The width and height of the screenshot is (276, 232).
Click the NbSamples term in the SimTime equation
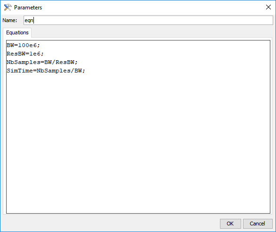[54, 71]
